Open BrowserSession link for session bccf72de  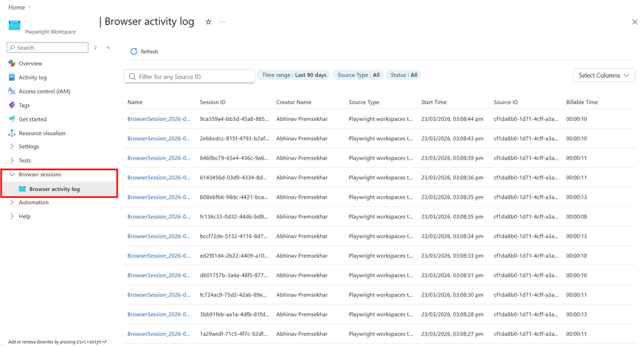(159, 236)
